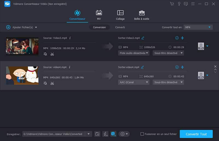Open the Boîte à outils tab

pos(142,15)
